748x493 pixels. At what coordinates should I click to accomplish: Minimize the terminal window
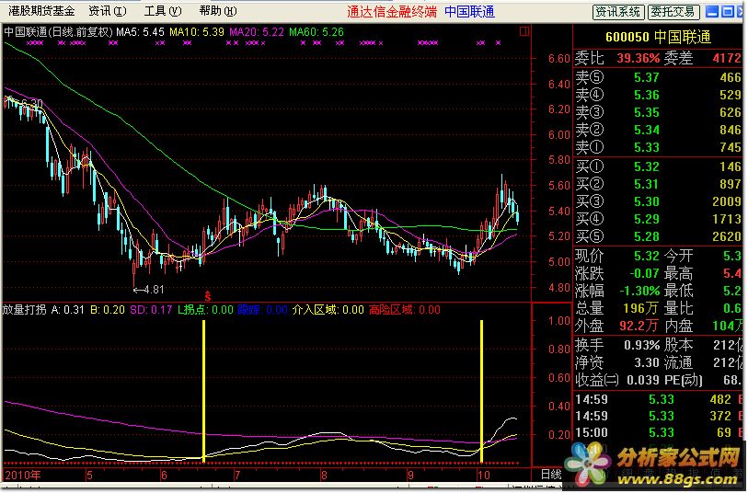[x=711, y=12]
